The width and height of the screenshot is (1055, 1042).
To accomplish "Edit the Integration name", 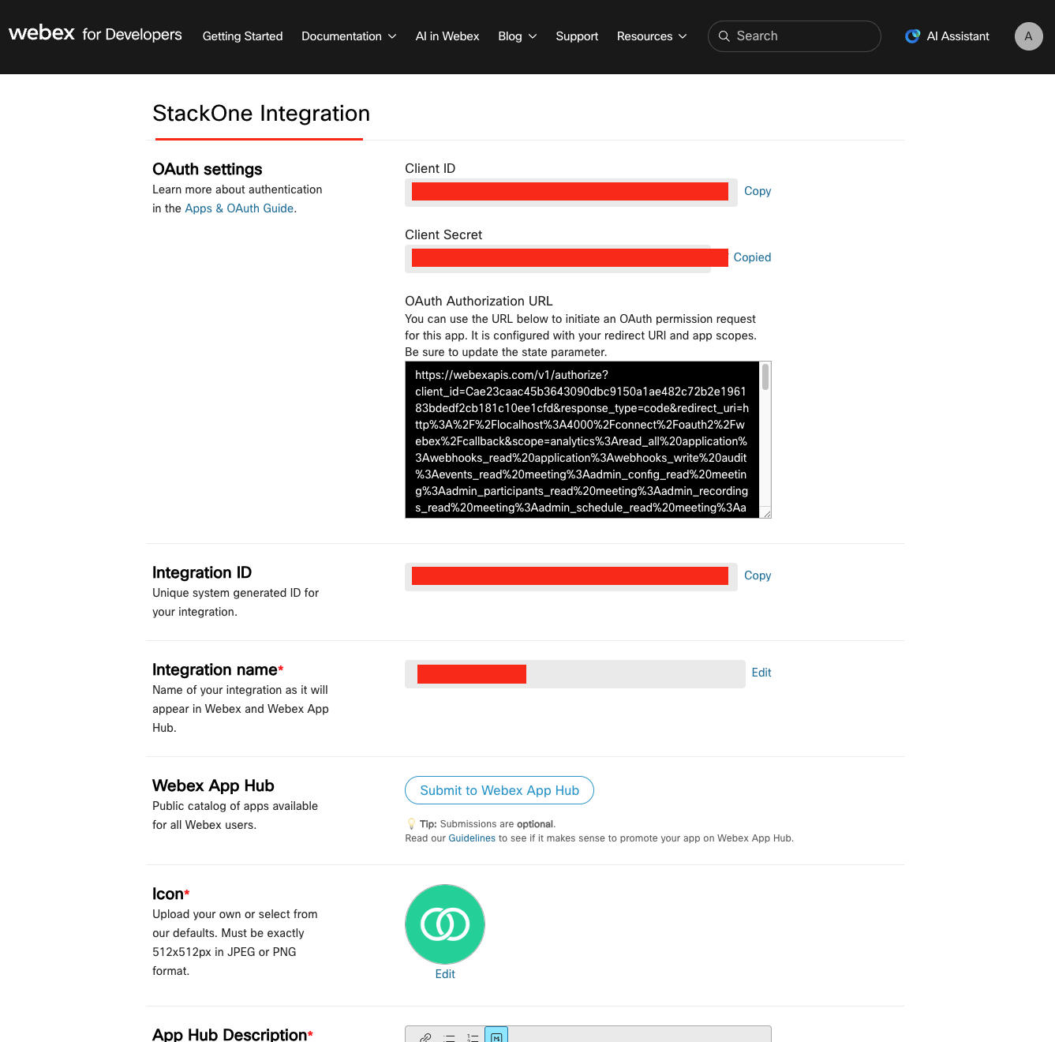I will [x=761, y=673].
